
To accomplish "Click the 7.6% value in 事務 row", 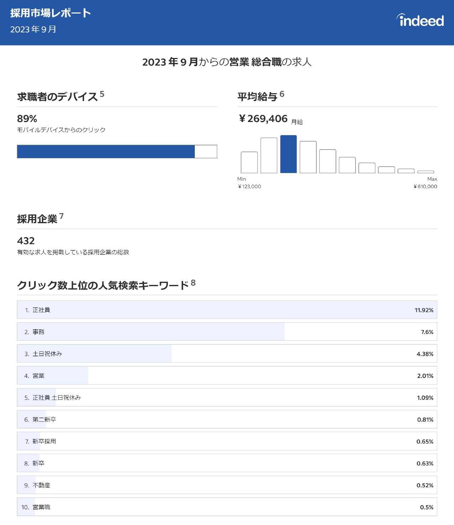I will click(427, 332).
